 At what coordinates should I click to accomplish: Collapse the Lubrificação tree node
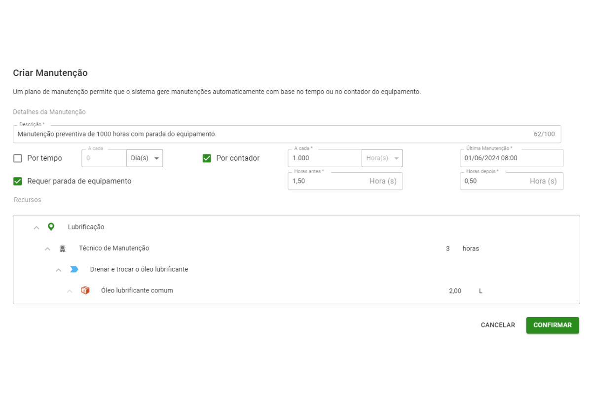click(36, 228)
